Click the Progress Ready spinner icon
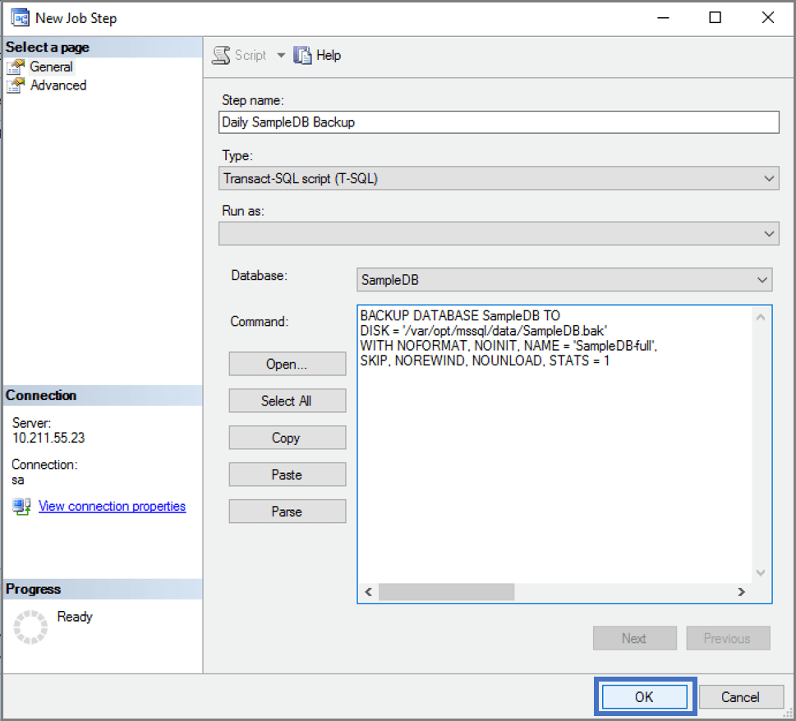796x721 pixels. click(30, 627)
